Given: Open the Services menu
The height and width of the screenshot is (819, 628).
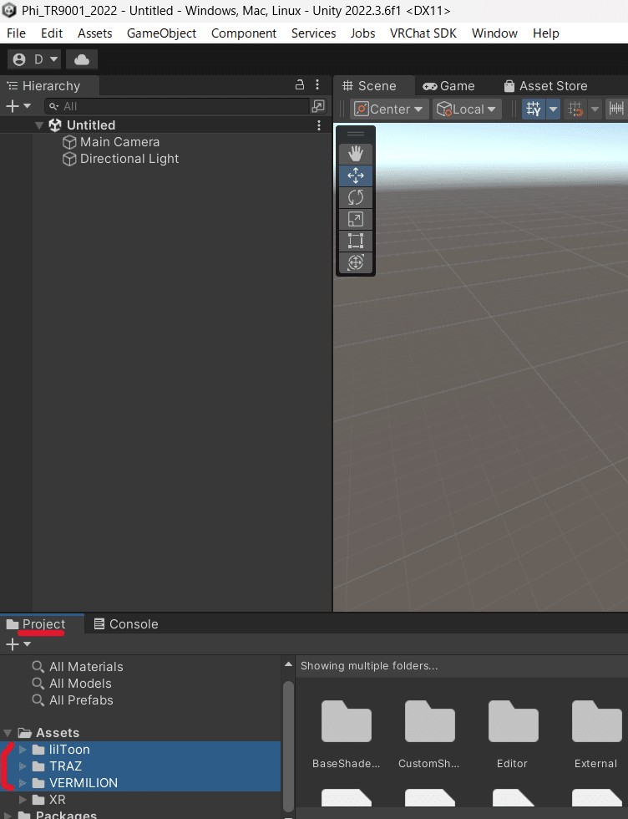Looking at the screenshot, I should (314, 33).
